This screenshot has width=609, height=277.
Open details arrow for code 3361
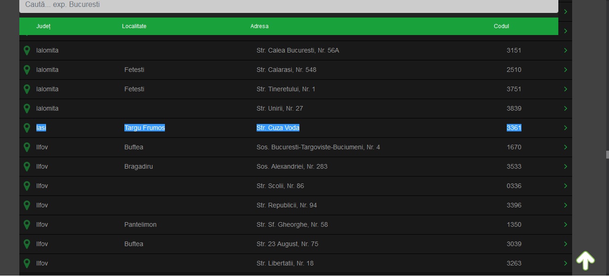click(x=566, y=128)
